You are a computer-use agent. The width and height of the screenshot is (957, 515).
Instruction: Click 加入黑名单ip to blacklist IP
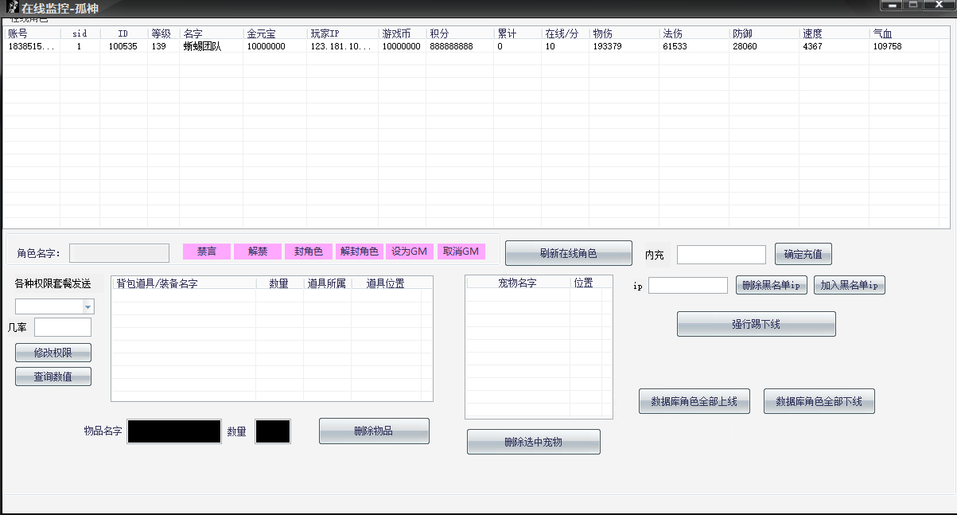(x=849, y=286)
